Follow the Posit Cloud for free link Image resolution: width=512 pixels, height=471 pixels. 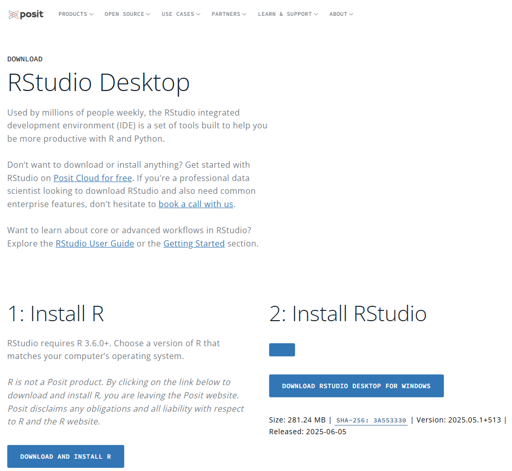tap(93, 178)
